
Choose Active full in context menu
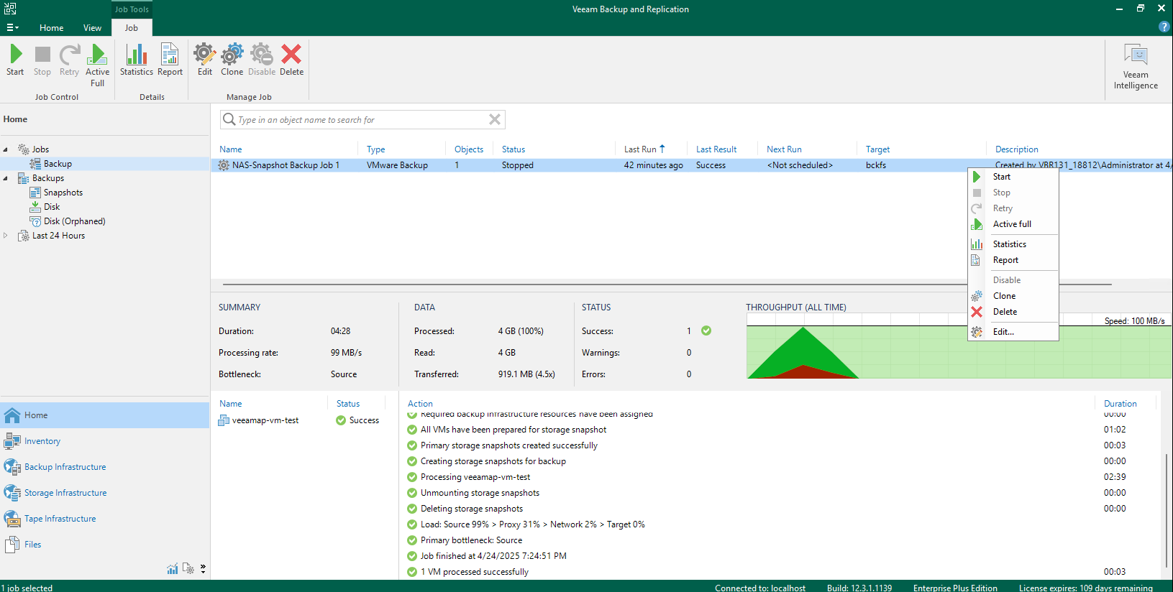tap(1013, 224)
